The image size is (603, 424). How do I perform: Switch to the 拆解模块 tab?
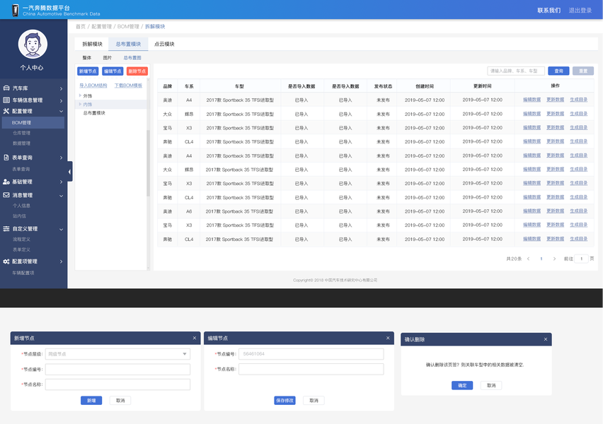tap(92, 44)
